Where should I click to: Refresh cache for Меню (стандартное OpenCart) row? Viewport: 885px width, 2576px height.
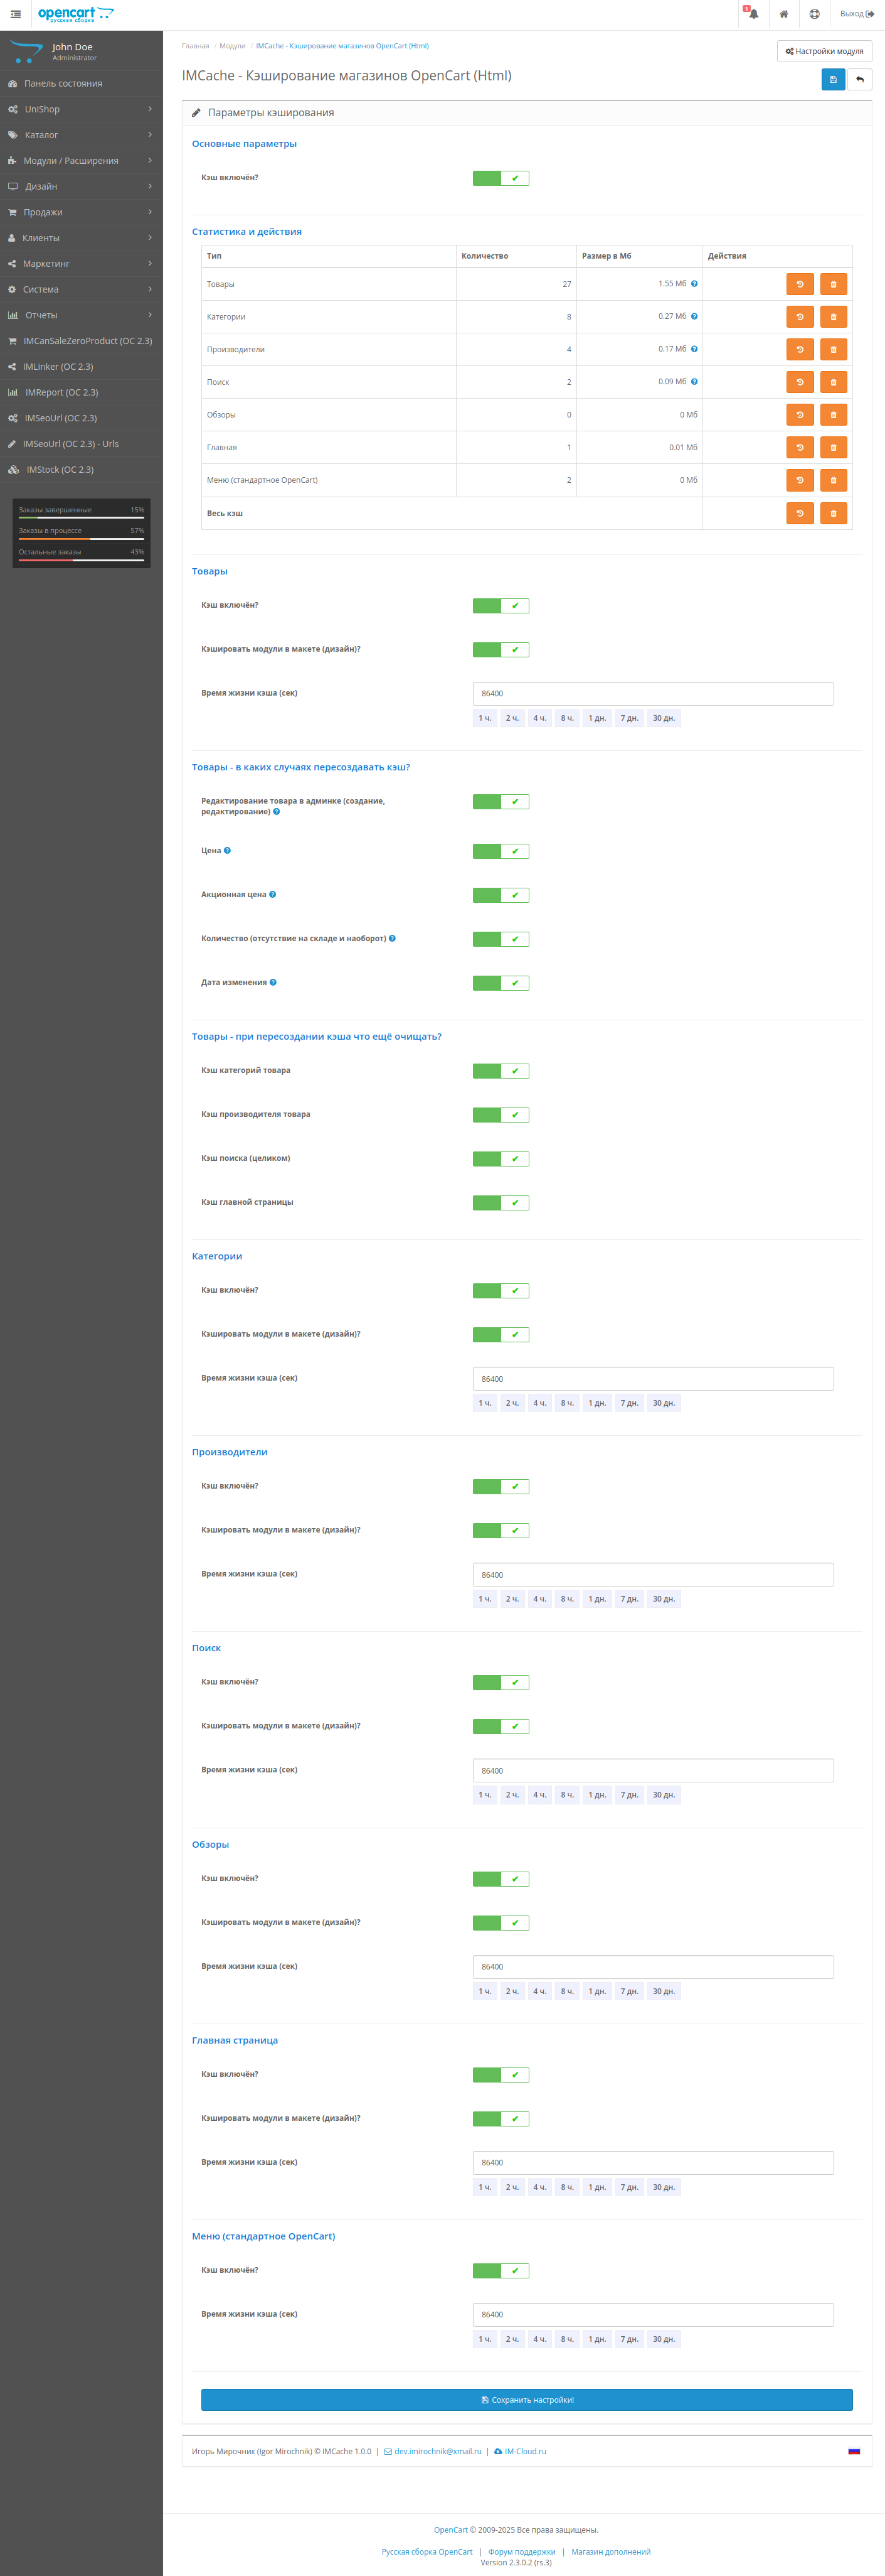pyautogui.click(x=800, y=480)
